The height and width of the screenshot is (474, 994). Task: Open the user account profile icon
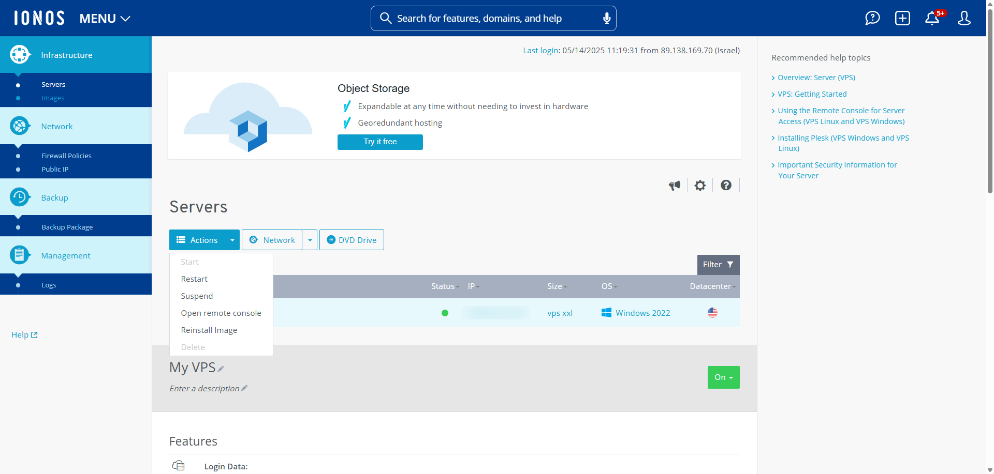[964, 18]
